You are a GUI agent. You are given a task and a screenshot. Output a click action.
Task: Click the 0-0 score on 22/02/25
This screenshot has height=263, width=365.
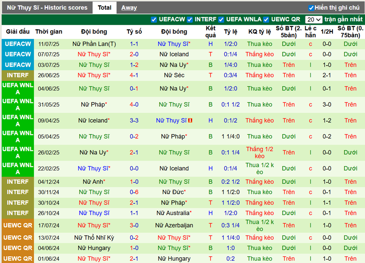[134, 168]
